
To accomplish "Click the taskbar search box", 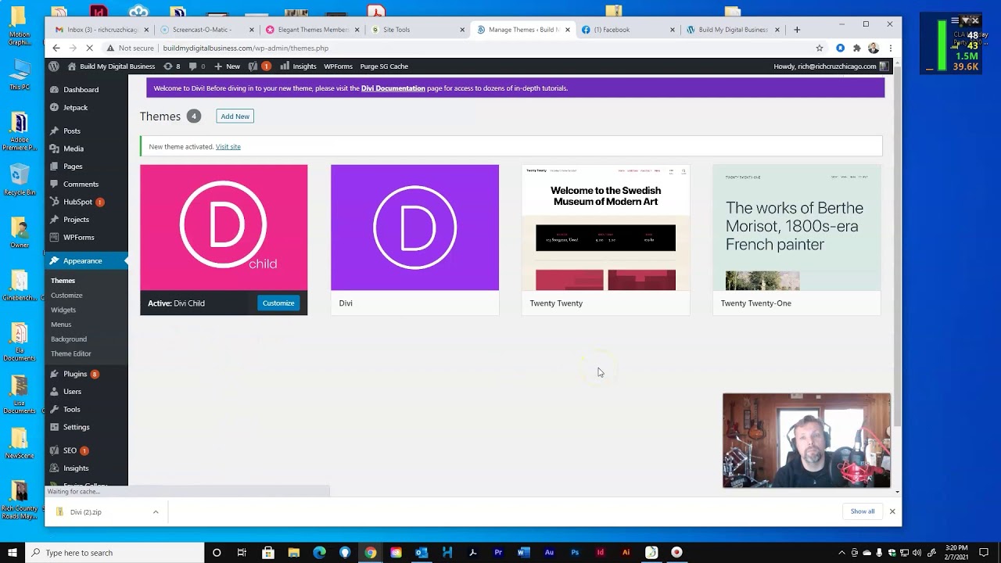I will 114,553.
